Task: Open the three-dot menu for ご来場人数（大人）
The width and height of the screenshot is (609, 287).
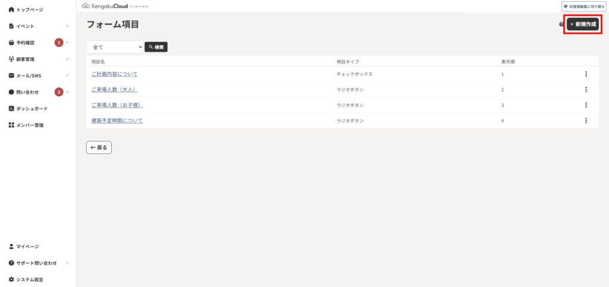Action: click(x=586, y=90)
